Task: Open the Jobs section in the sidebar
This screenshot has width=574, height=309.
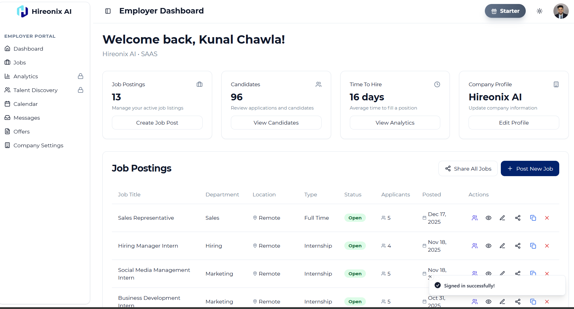Action: 20,62
